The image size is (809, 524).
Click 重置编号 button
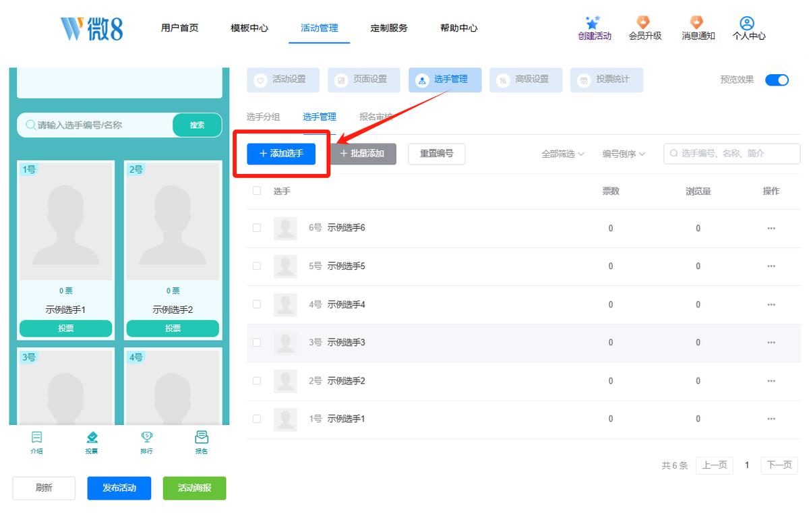click(x=437, y=154)
